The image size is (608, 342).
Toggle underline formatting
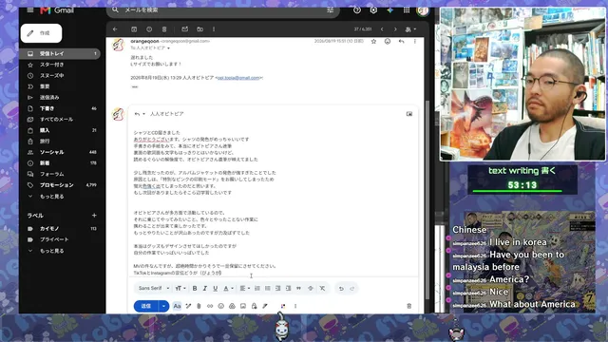pos(216,288)
